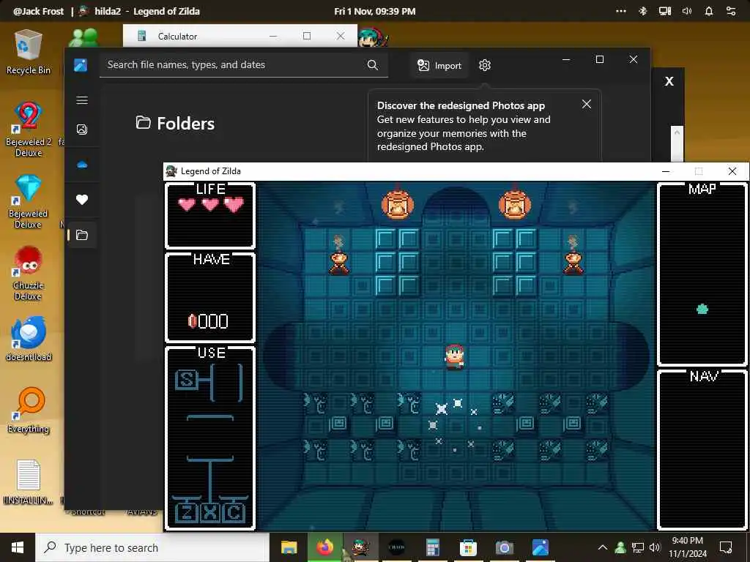Viewport: 750px width, 562px height.
Task: Open the bell notifications in top bar
Action: (x=709, y=11)
